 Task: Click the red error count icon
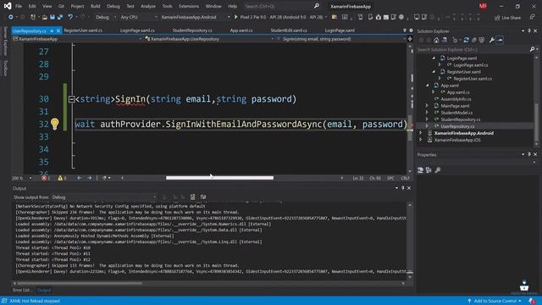coord(44,178)
